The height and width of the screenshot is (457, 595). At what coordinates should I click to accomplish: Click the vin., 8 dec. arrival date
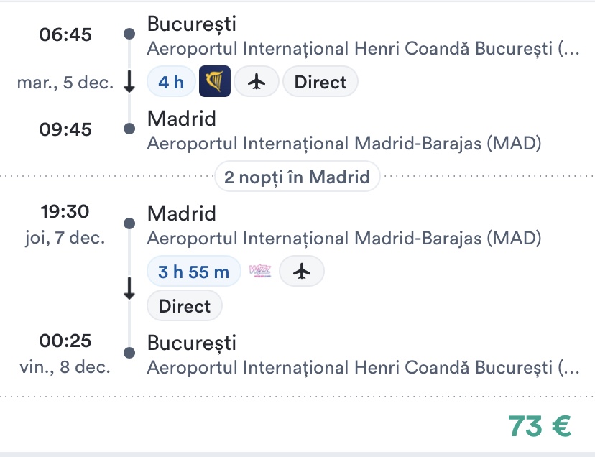point(65,367)
